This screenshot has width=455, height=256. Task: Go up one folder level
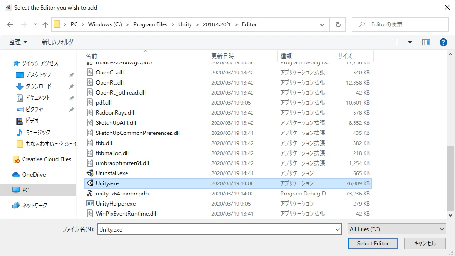[x=45, y=24]
